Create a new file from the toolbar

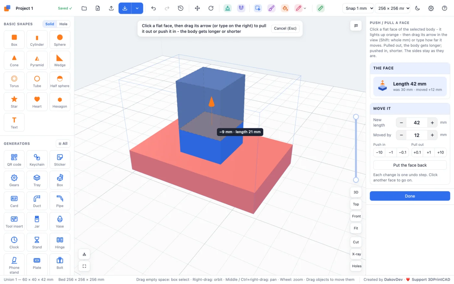98,8
